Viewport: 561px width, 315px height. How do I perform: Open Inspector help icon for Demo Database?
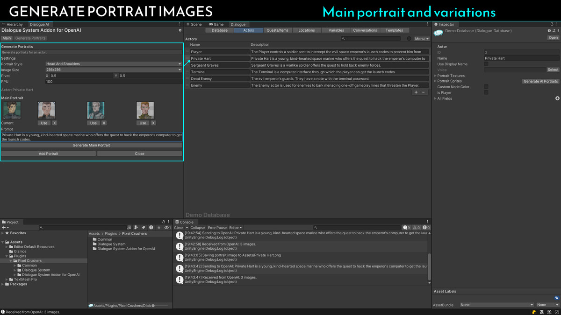pos(549,31)
